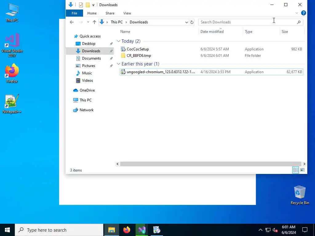Click the search magnifier icon
Viewport: 315px width, 236px height.
tap(299, 22)
